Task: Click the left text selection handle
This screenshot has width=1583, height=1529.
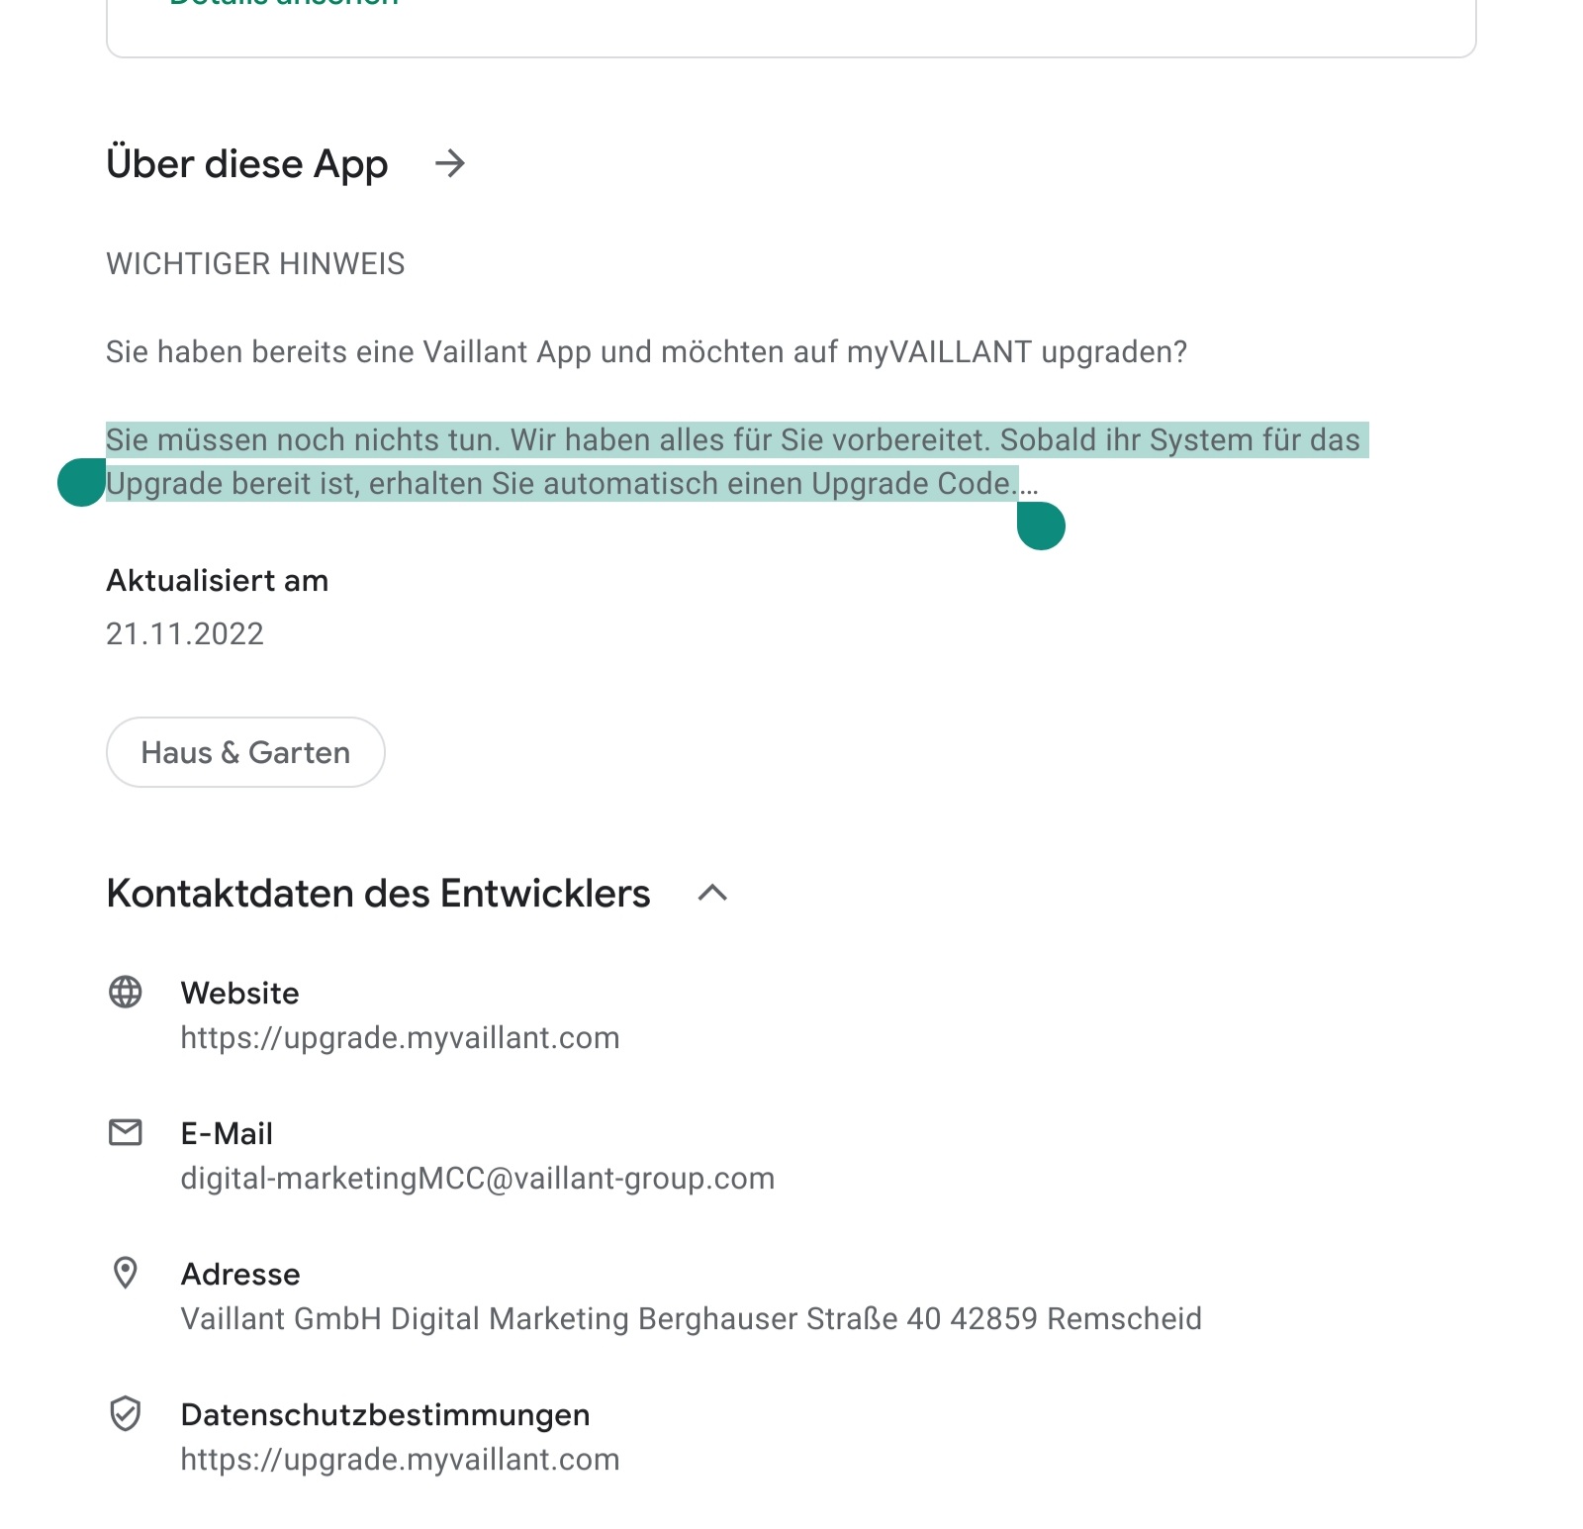Action: pos(81,483)
